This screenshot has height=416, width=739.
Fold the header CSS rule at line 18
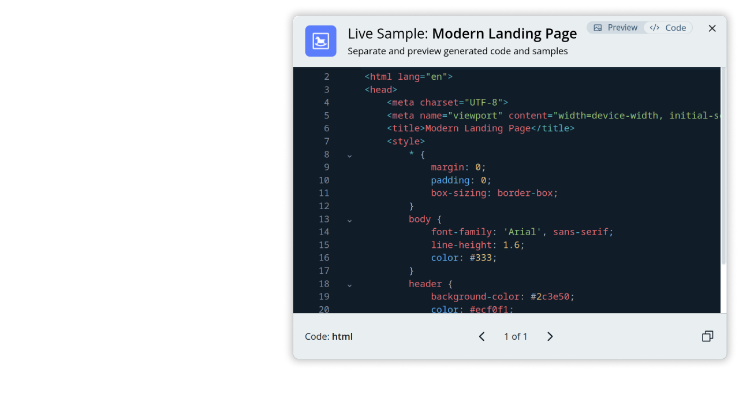(349, 284)
